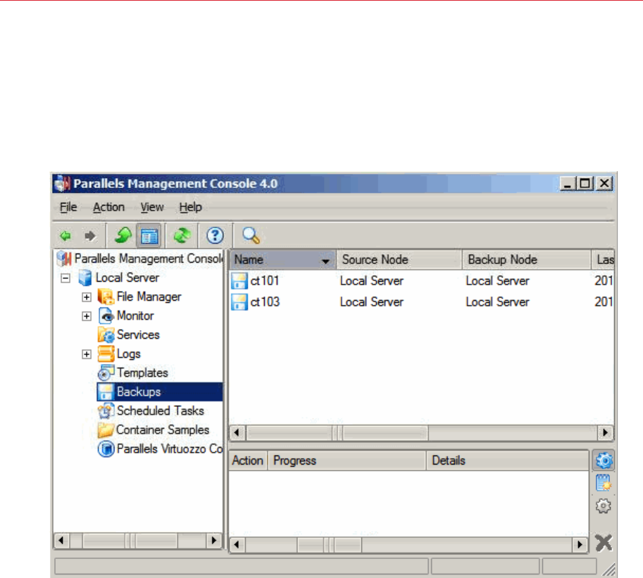Image resolution: width=643 pixels, height=578 pixels.
Task: Toggle the console tree view toolbar icon
Action: 149,236
